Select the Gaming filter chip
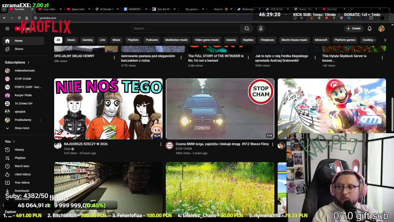Screen dimensions: 394x222 (x=87, y=40)
